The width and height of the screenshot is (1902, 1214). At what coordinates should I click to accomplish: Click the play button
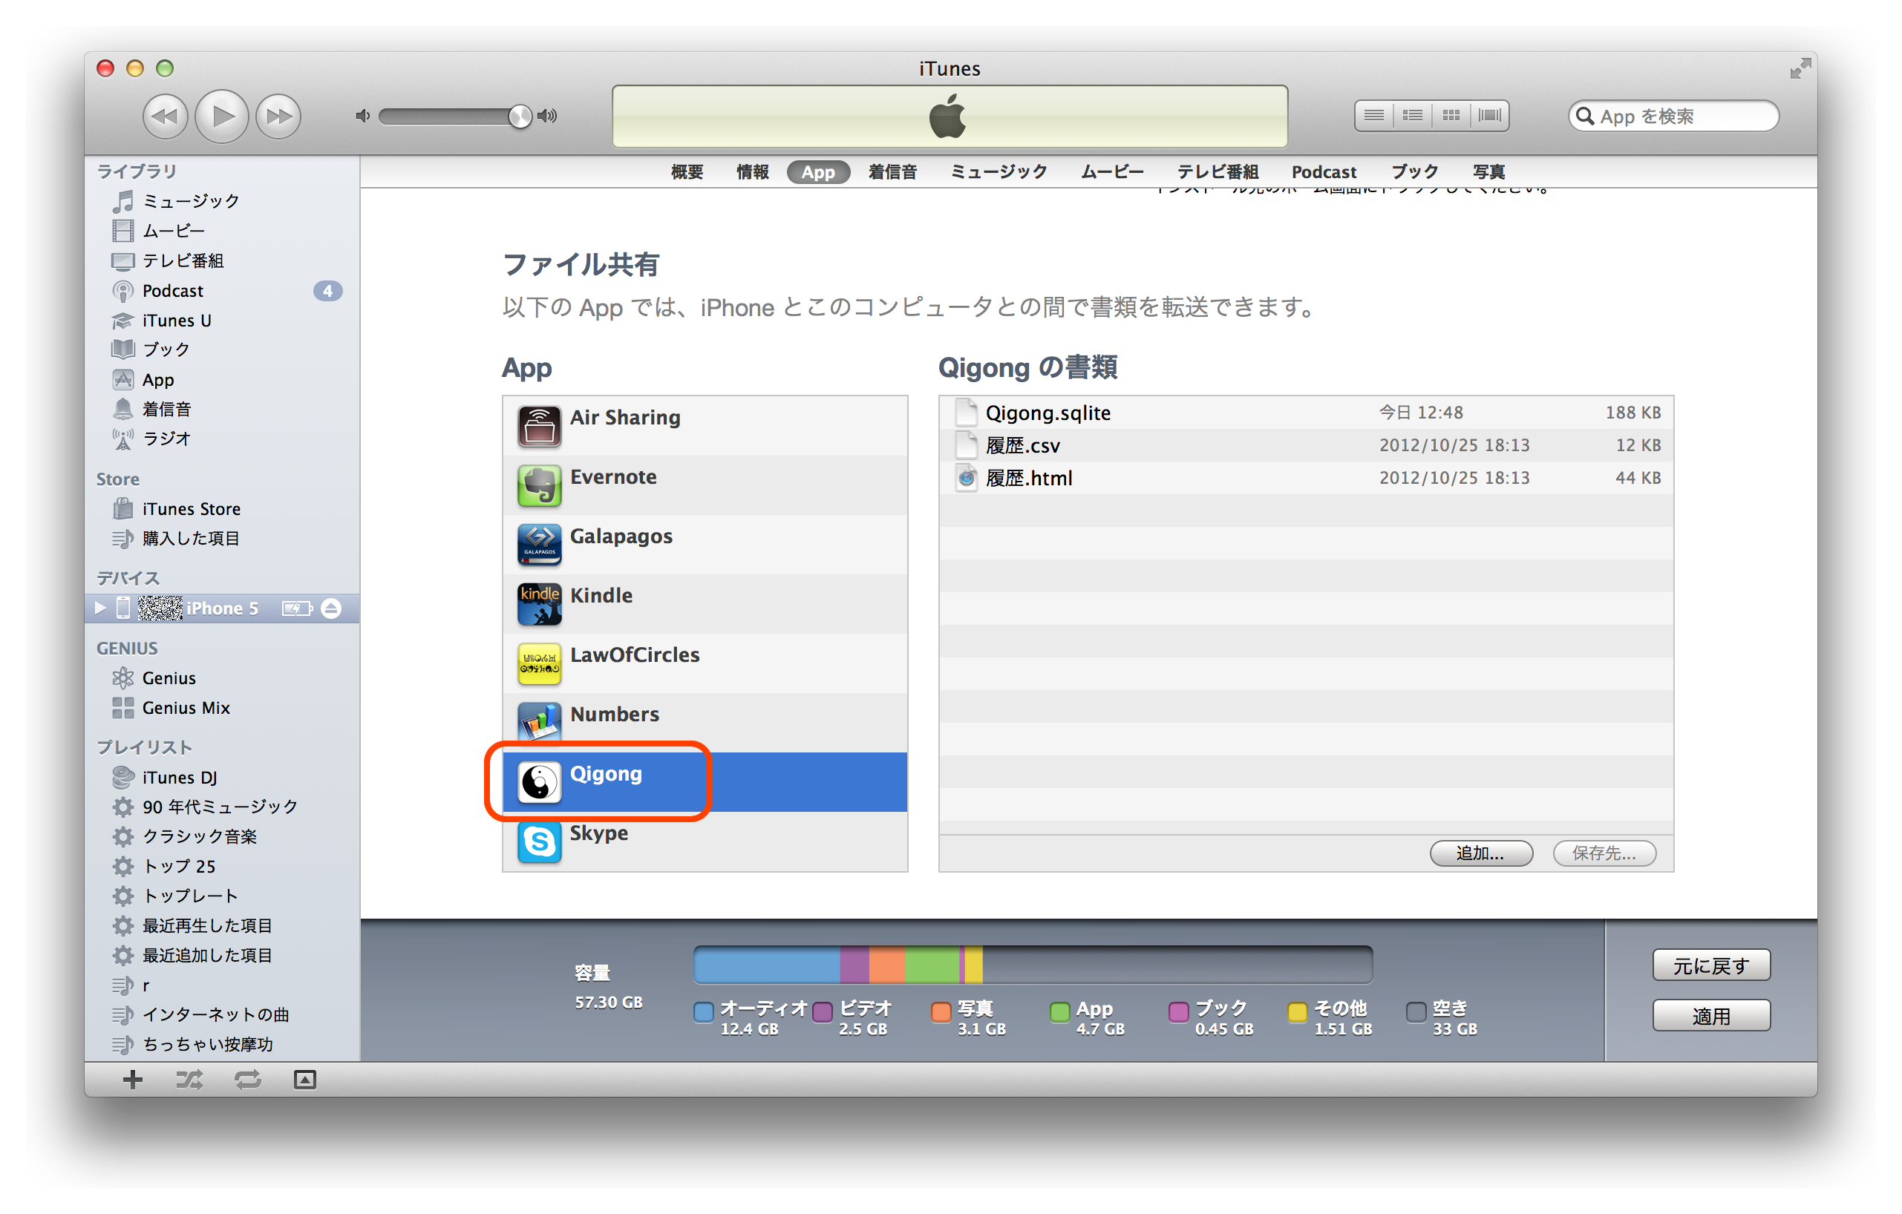pyautogui.click(x=222, y=116)
